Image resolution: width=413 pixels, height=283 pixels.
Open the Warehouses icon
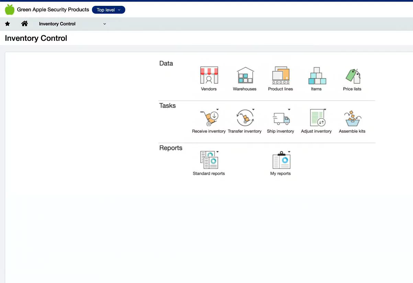click(x=245, y=75)
